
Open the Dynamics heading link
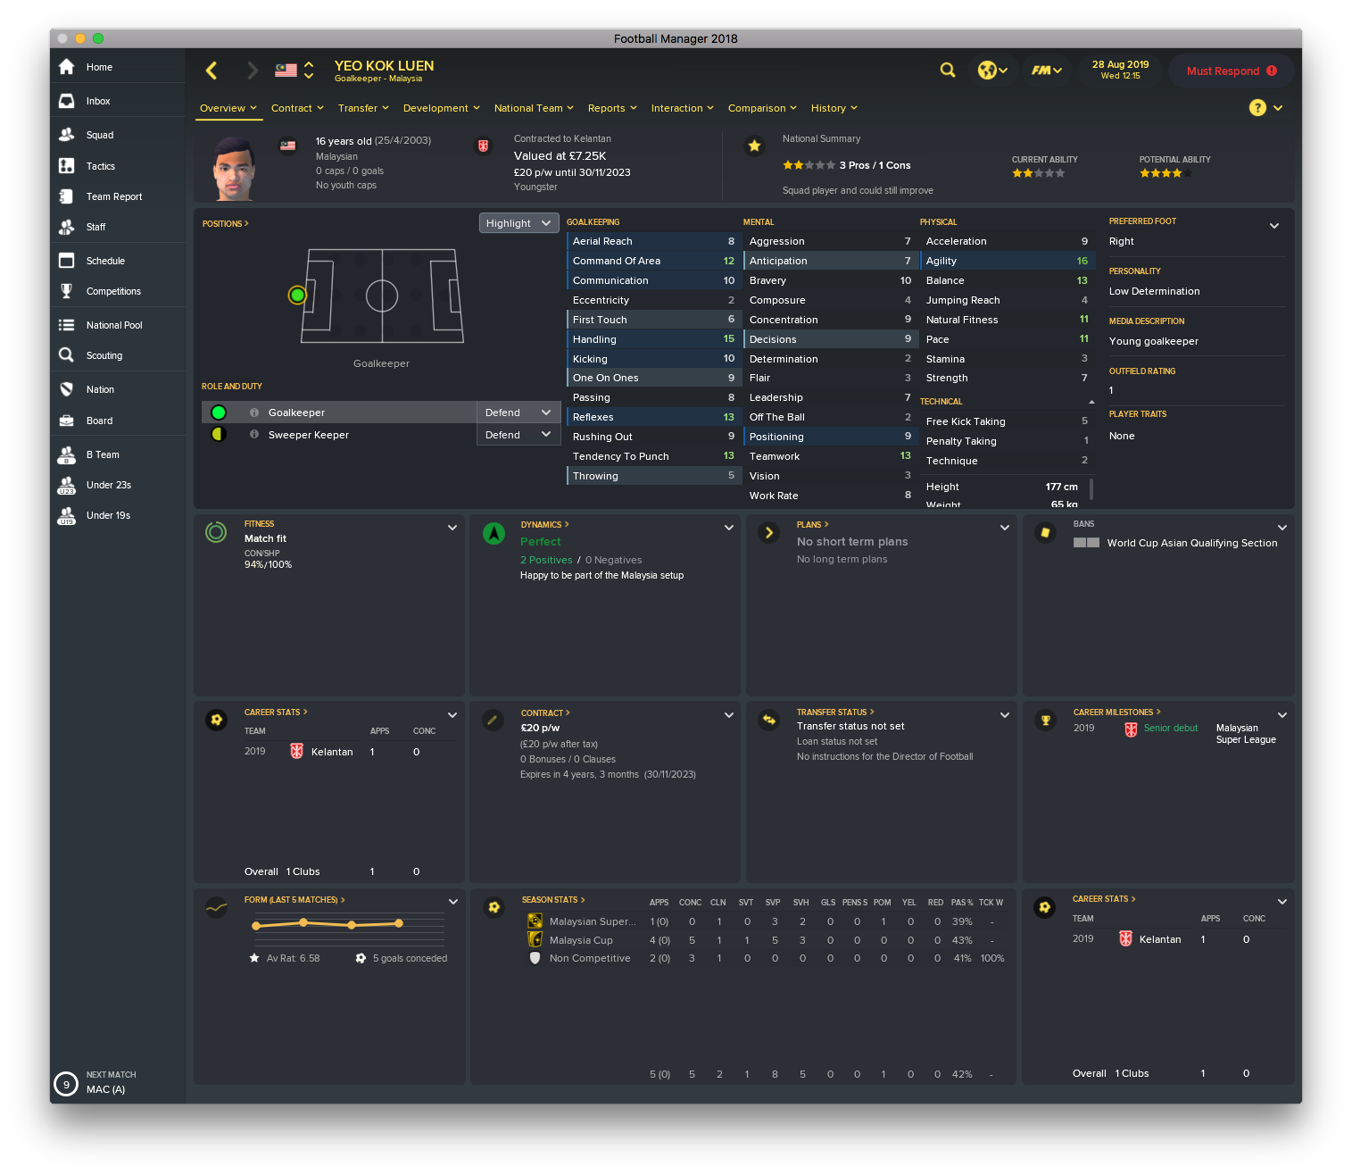pyautogui.click(x=544, y=524)
